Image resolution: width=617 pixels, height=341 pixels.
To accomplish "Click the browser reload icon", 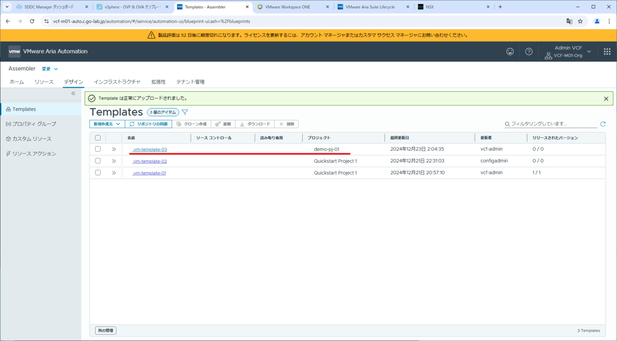I will [32, 21].
